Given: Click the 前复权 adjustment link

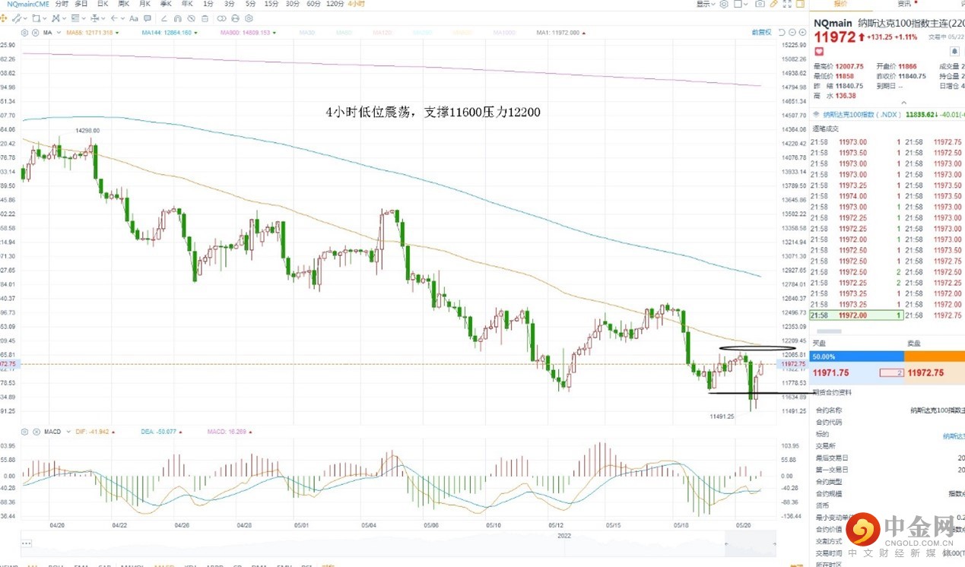Looking at the screenshot, I should (x=761, y=33).
